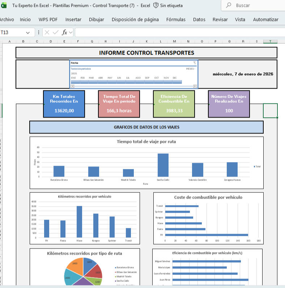Open the MESES time level dropdown
Image resolution: width=285 pixels, height=288 pixels.
[x=191, y=68]
